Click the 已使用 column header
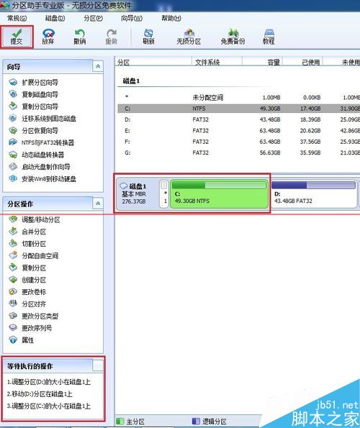 pyautogui.click(x=303, y=63)
